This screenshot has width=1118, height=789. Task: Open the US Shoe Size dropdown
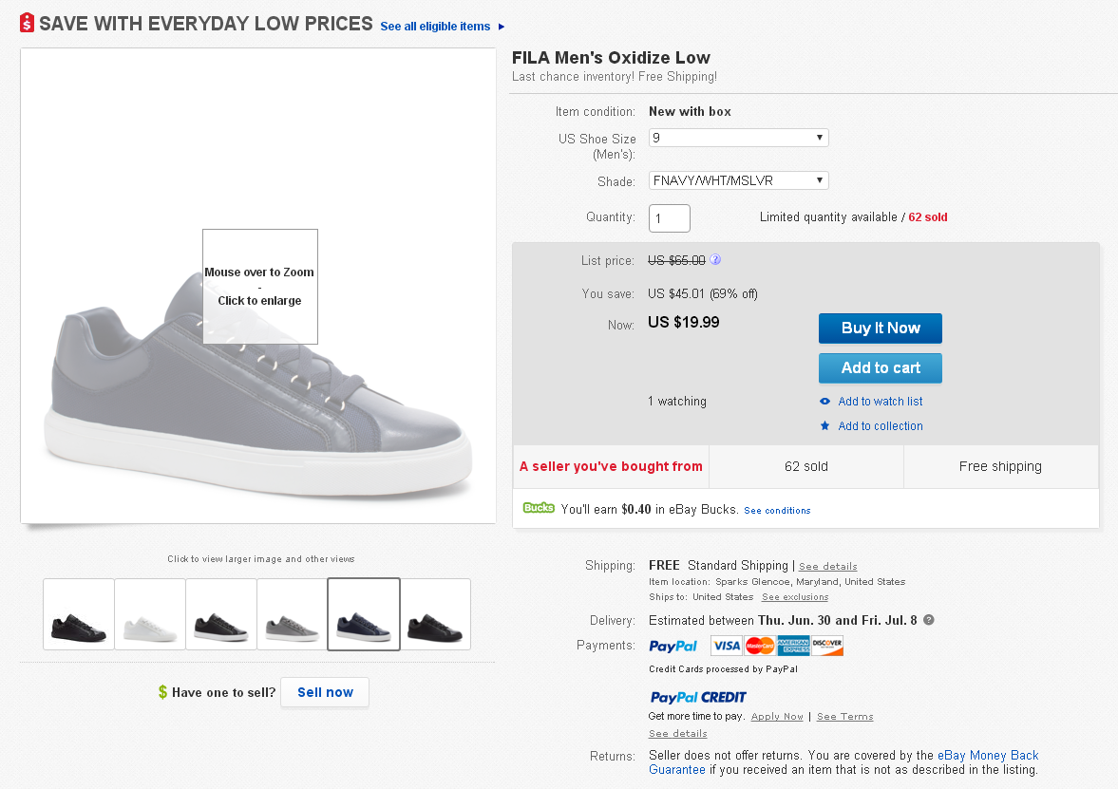click(x=738, y=138)
